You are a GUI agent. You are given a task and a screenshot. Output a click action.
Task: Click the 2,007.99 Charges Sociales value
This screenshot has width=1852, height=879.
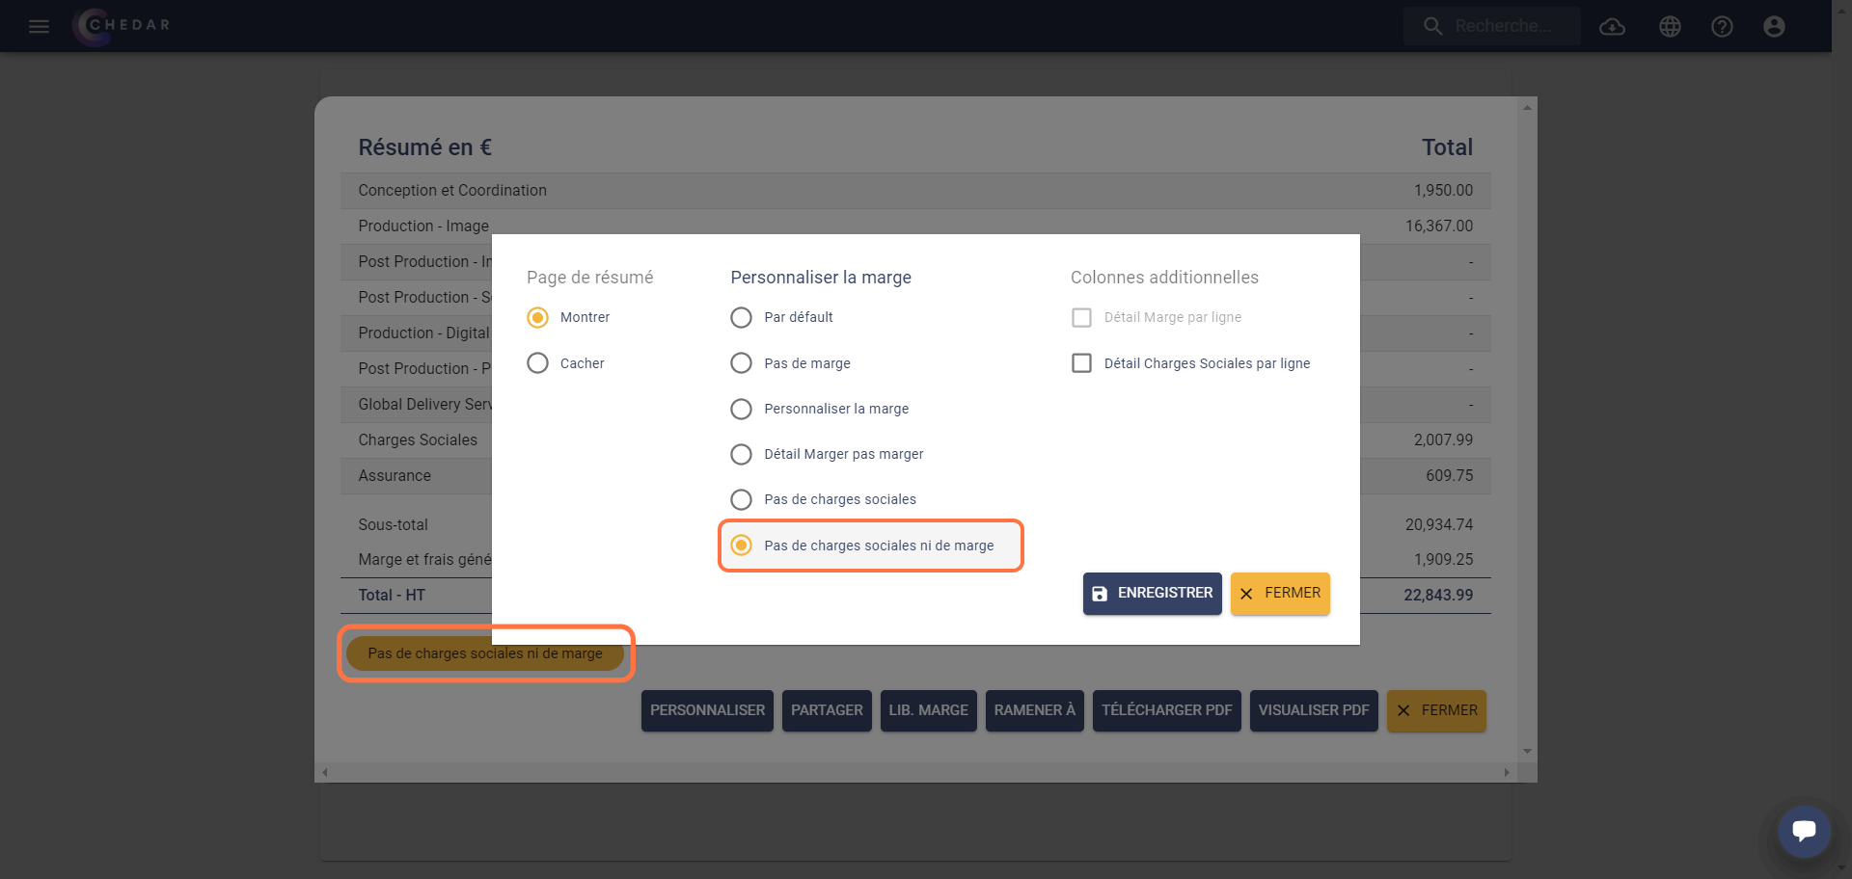[1443, 439]
